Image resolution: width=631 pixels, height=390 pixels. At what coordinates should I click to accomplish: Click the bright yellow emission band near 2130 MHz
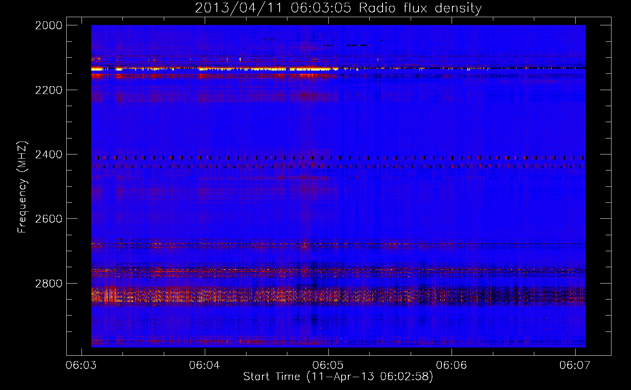click(x=214, y=69)
